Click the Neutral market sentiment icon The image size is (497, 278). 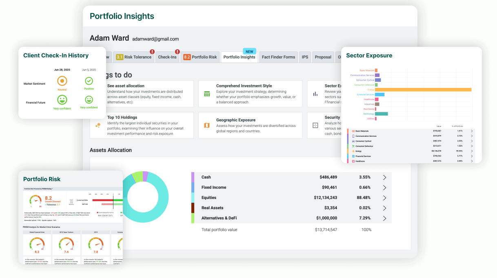[x=62, y=80]
